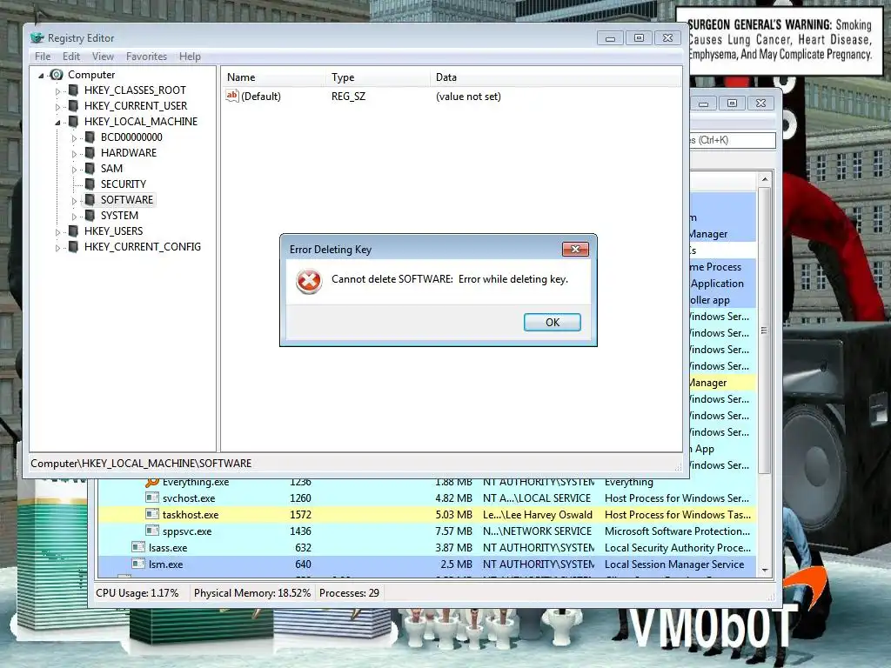Expand HKEY_CURRENT_USER key
891x668 pixels.
[57, 106]
